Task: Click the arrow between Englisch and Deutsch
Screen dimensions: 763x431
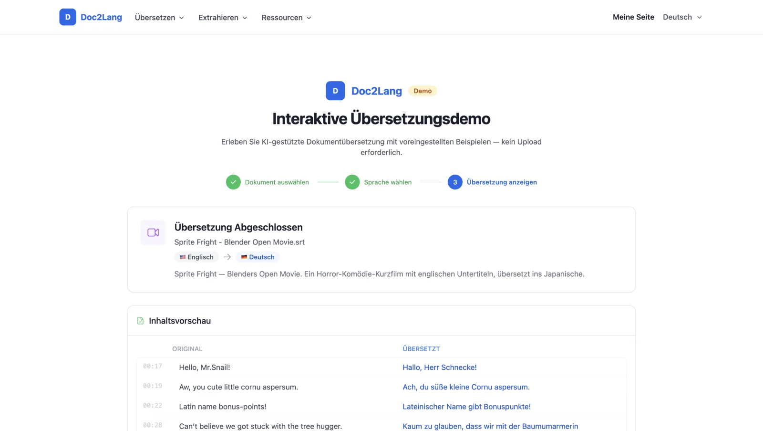Action: (227, 257)
